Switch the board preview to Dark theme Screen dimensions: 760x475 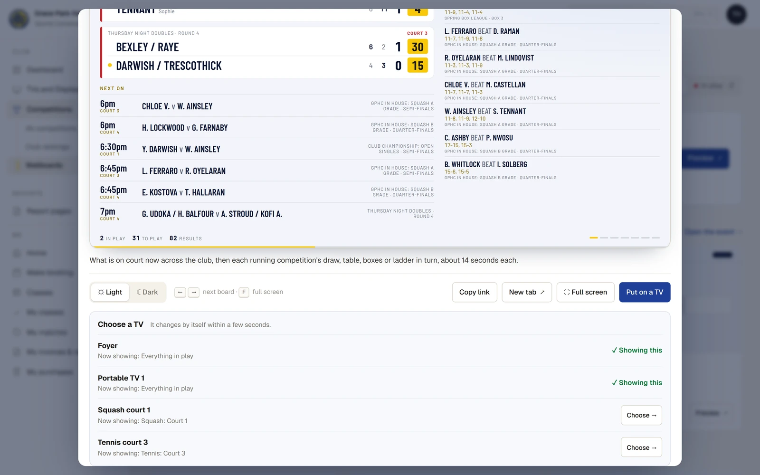click(147, 292)
